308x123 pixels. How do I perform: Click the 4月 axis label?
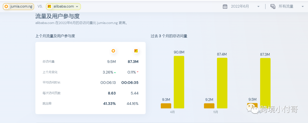click(x=173, y=112)
